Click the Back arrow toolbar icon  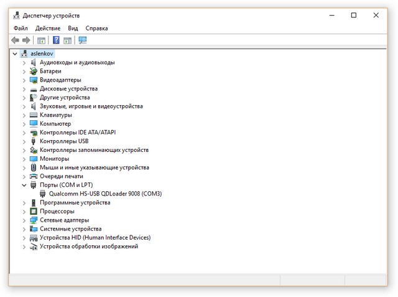15,40
